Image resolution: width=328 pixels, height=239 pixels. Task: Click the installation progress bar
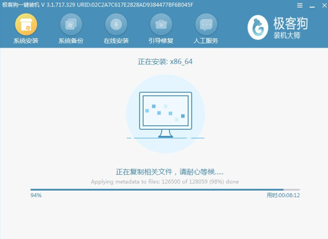point(165,190)
